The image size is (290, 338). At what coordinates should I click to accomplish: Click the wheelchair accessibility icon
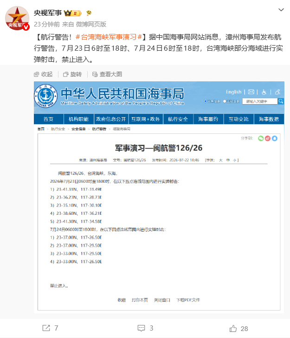click(x=264, y=92)
